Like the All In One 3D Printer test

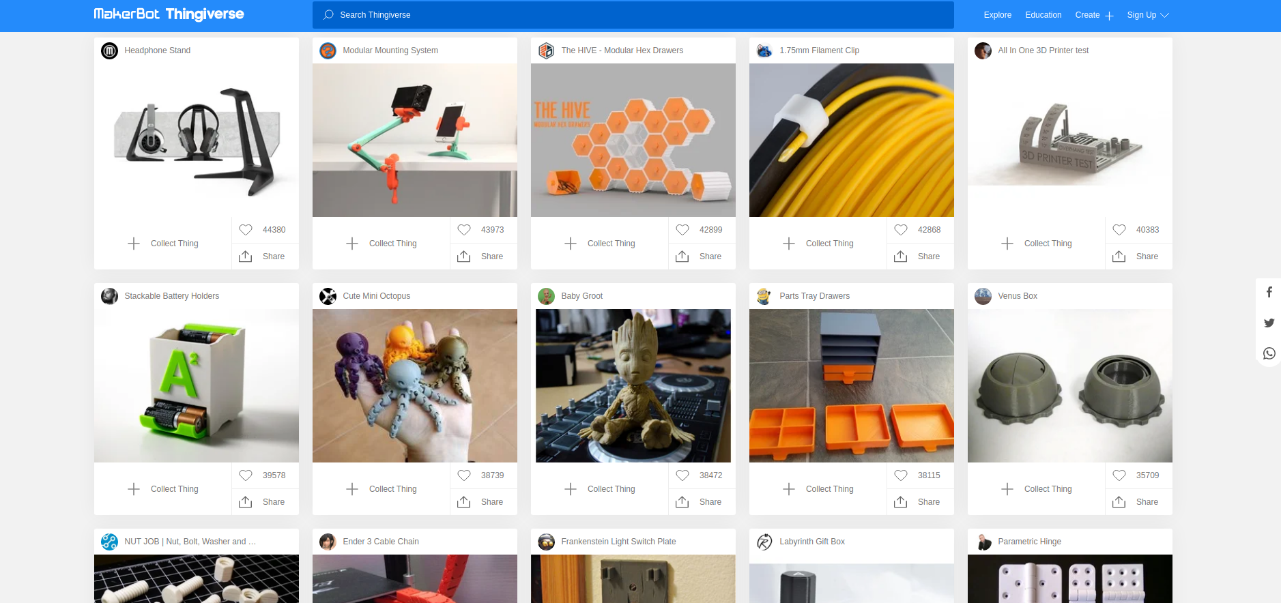coord(1119,230)
